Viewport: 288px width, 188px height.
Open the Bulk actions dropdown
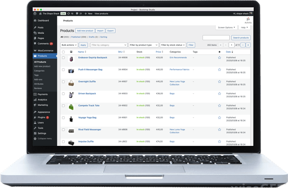click(x=69, y=45)
